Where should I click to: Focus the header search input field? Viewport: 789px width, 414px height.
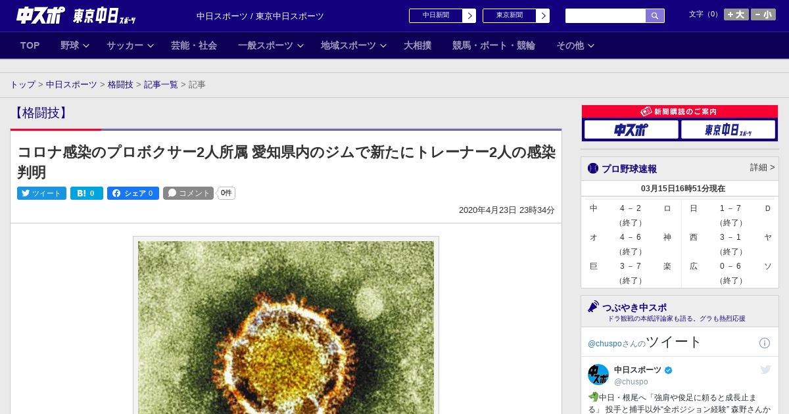point(606,16)
